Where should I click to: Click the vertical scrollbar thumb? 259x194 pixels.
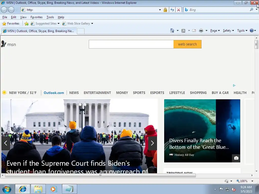[256, 44]
